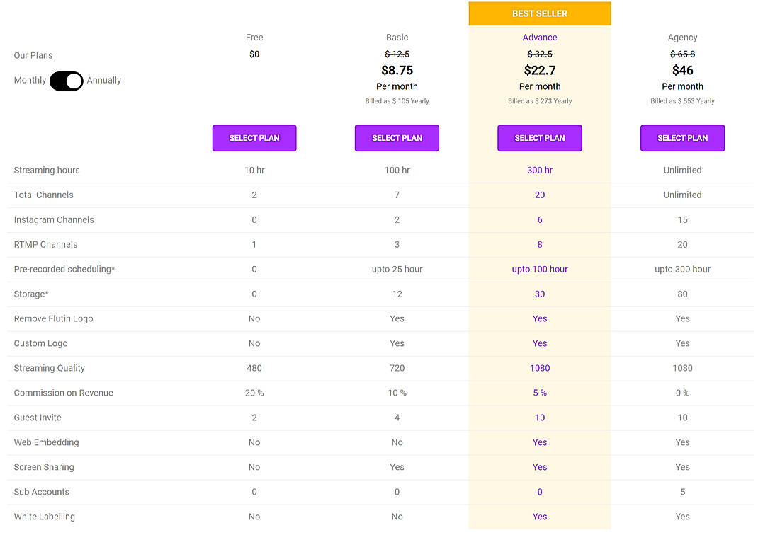Viewport: 758px width, 535px height.
Task: Click the $22.7 Advance monthly price
Action: (539, 70)
